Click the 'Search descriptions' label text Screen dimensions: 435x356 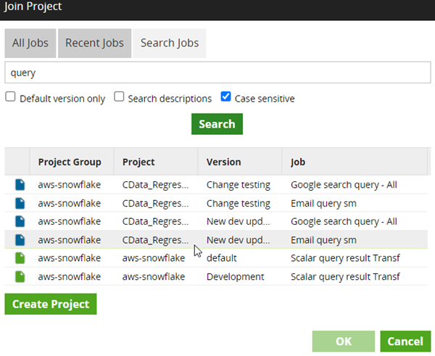(x=170, y=99)
